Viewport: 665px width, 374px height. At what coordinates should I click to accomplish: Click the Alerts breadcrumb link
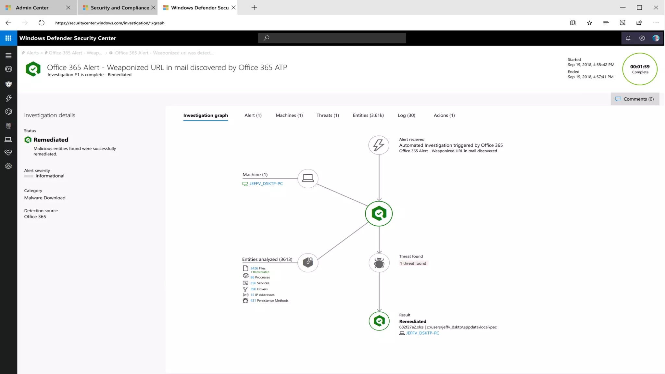click(32, 53)
